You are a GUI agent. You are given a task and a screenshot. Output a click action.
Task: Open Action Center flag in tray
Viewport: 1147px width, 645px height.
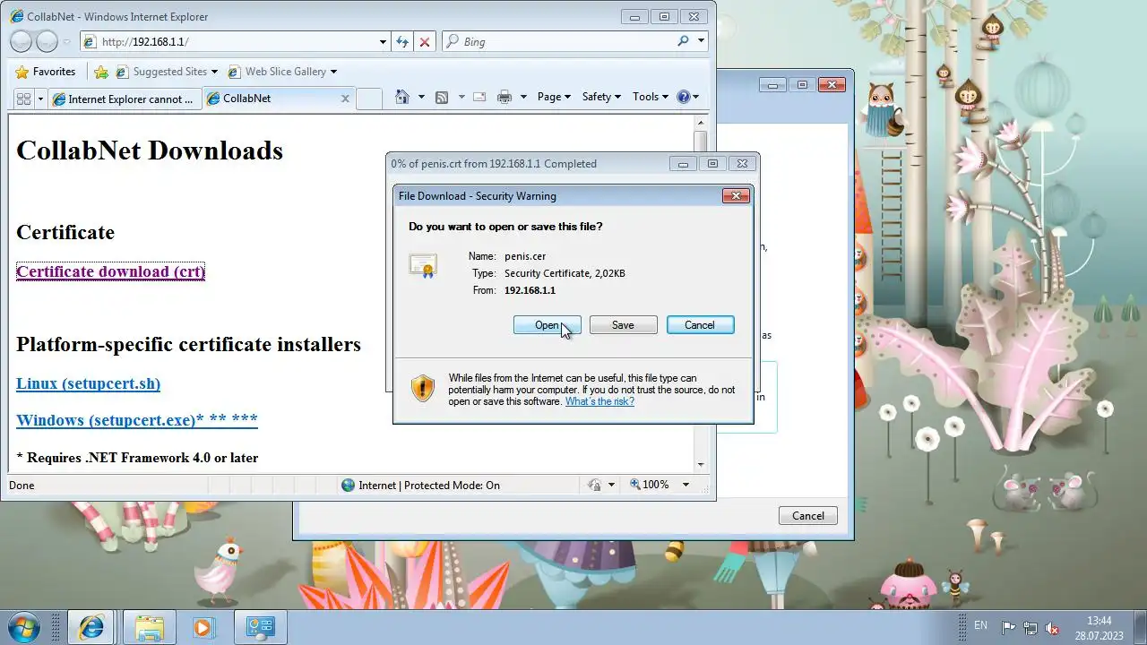(1008, 627)
